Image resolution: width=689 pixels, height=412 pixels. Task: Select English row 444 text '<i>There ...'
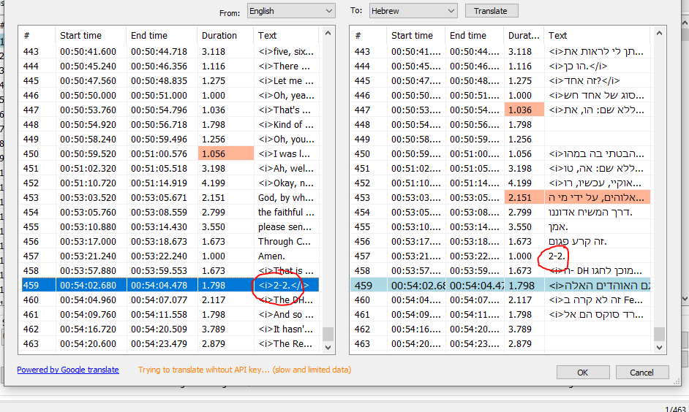pos(284,66)
